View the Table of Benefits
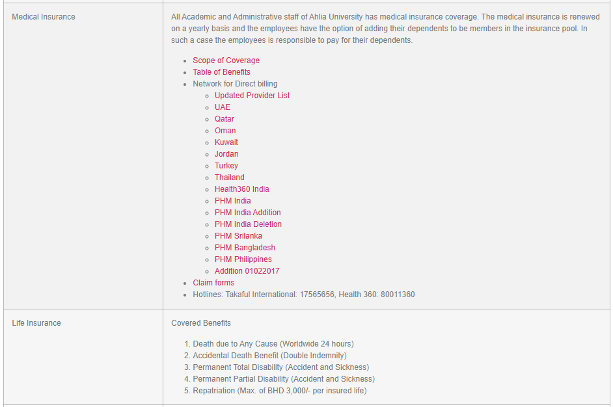Screen dimensions: 613x407 tap(221, 72)
